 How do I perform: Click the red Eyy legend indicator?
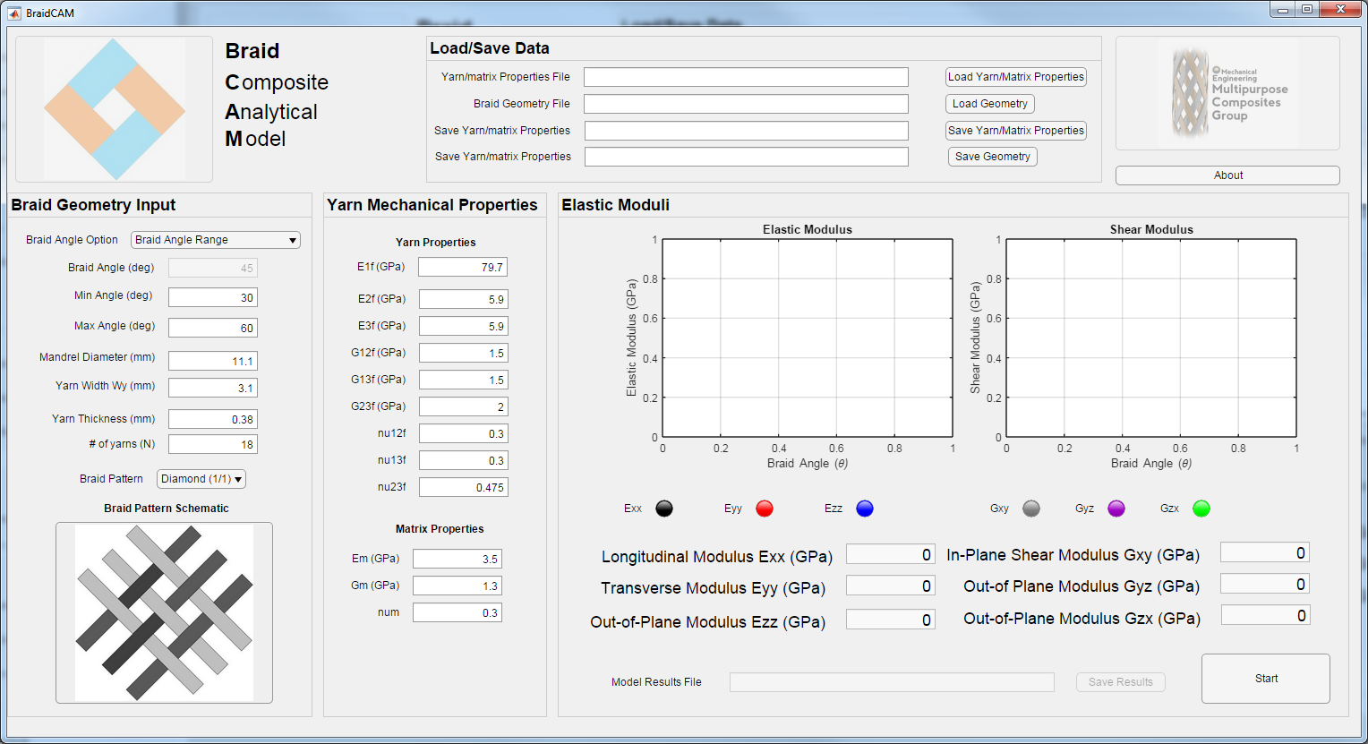[x=765, y=509]
